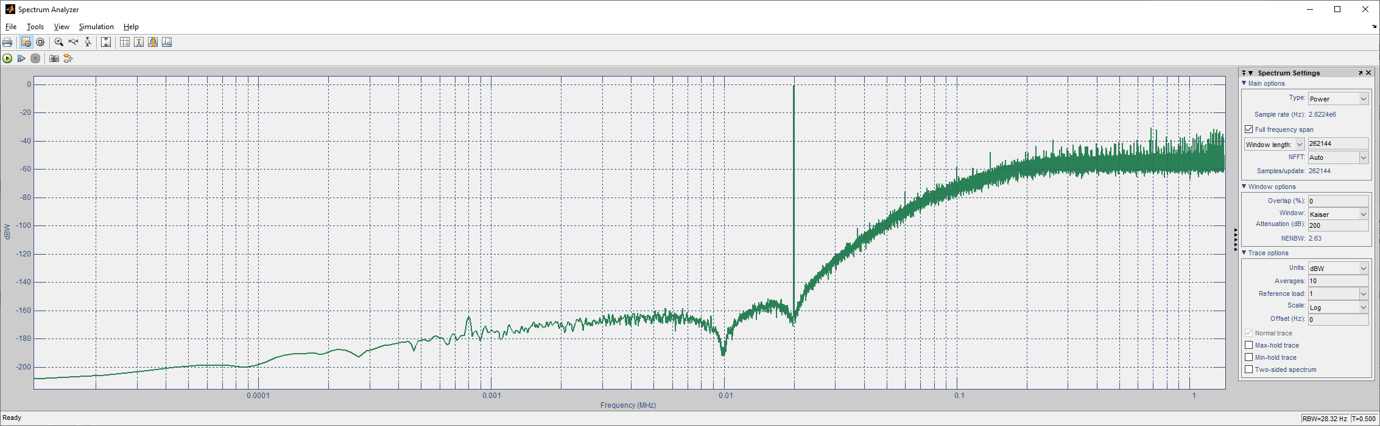1380x426 pixels.
Task: Select the Zoom X-axis tool
Action: click(x=74, y=42)
